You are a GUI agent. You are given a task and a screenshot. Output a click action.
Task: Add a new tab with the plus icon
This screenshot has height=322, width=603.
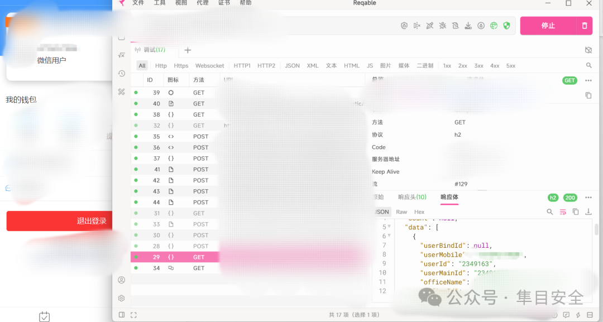pos(188,50)
